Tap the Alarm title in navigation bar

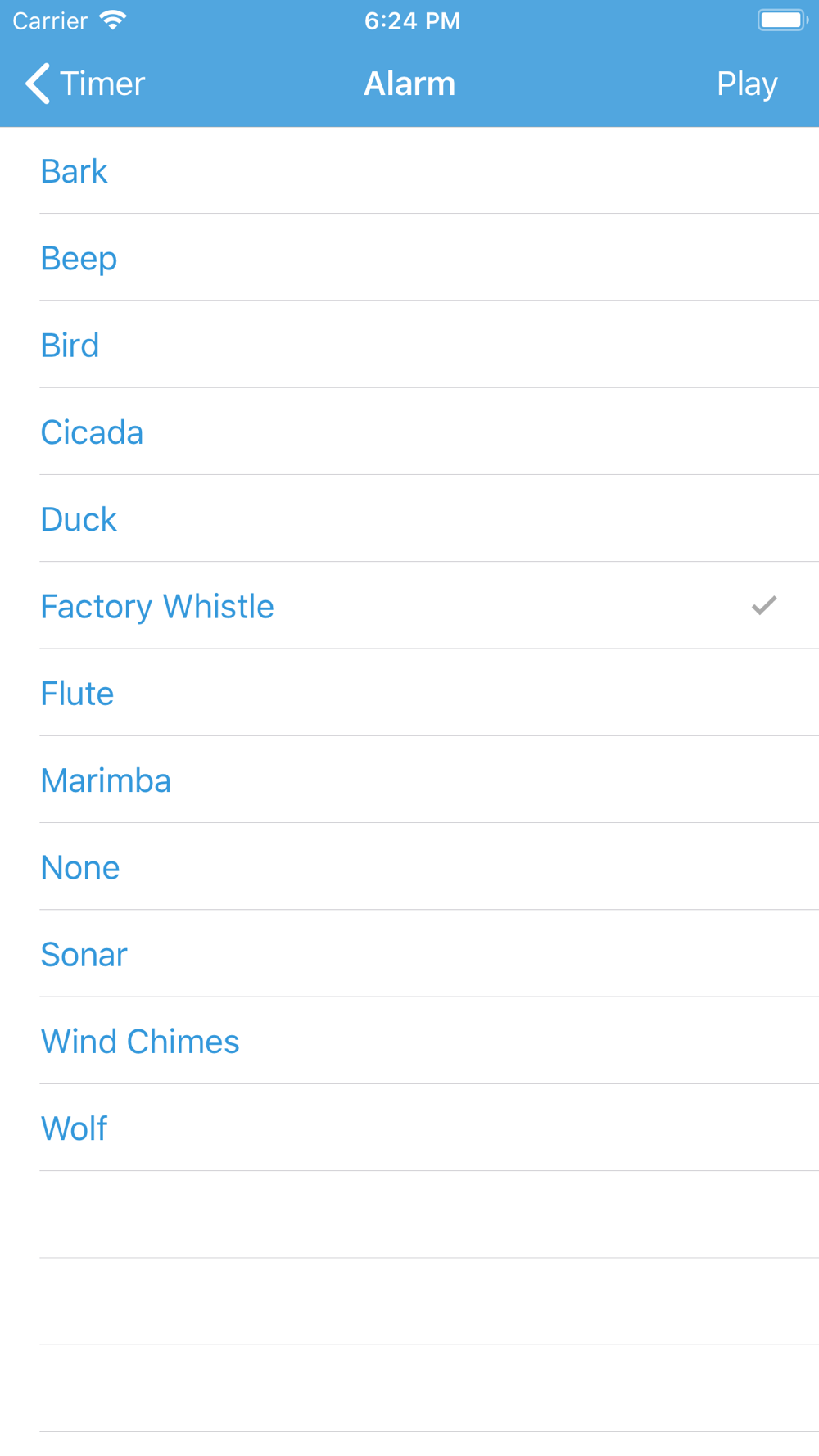pos(409,84)
